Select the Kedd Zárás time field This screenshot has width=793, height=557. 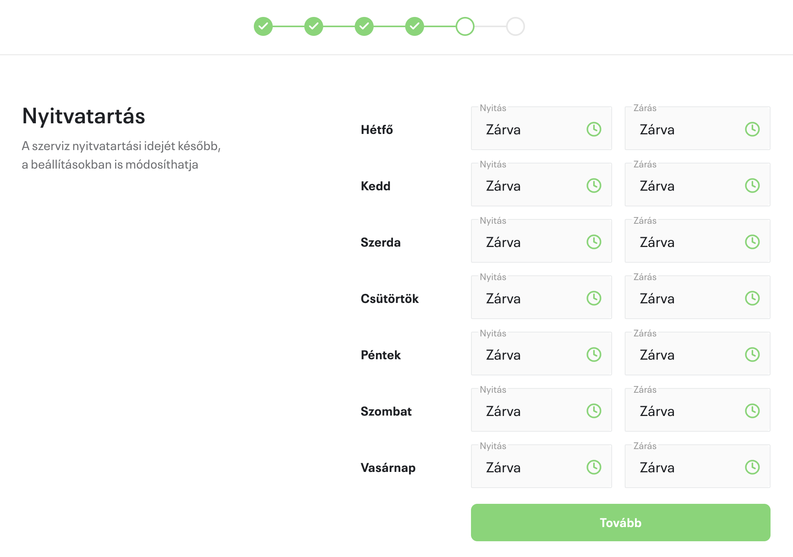coord(697,184)
